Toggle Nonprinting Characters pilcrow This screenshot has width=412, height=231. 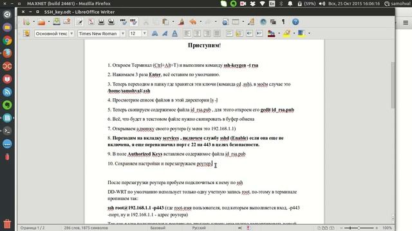point(283,22)
